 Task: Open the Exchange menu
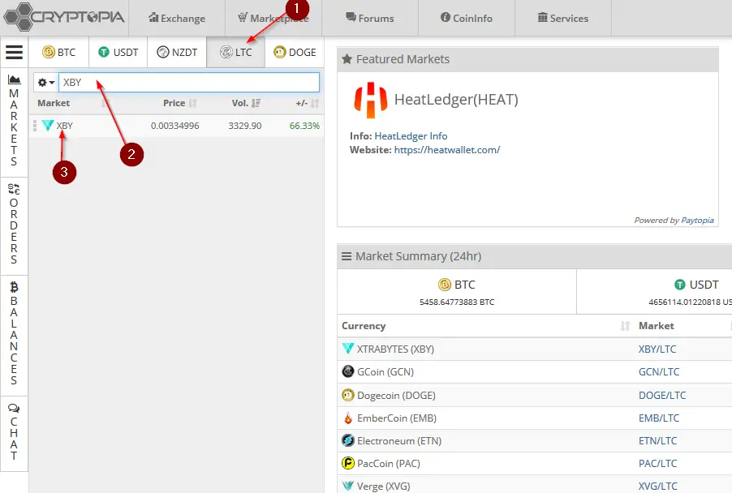177,18
